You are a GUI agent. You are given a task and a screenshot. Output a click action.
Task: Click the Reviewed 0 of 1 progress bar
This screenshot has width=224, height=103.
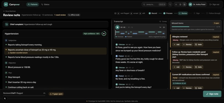click(x=24, y=96)
